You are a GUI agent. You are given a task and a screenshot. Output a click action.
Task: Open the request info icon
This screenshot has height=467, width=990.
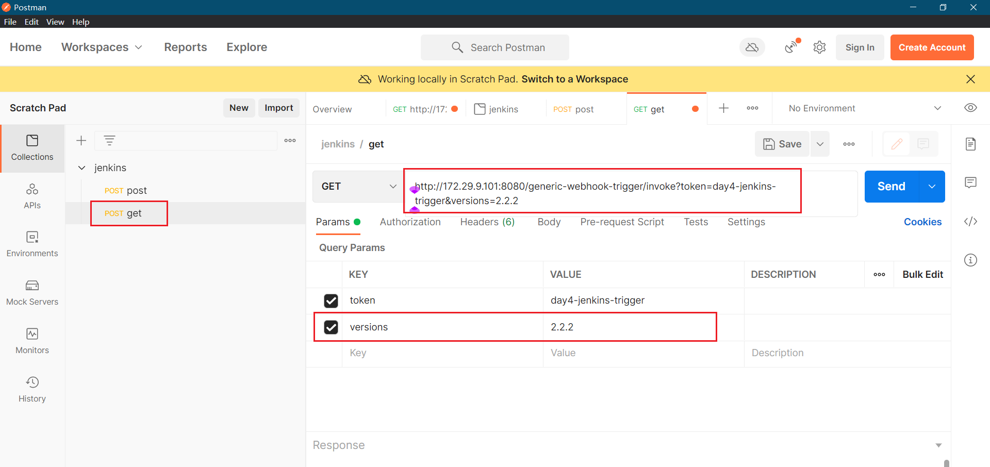pyautogui.click(x=970, y=260)
